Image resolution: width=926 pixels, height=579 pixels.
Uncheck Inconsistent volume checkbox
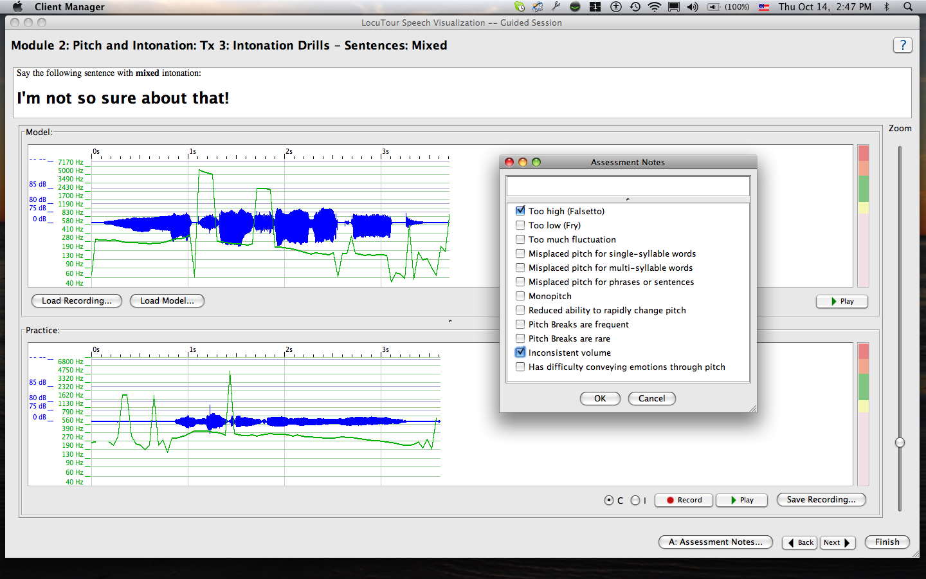(520, 353)
